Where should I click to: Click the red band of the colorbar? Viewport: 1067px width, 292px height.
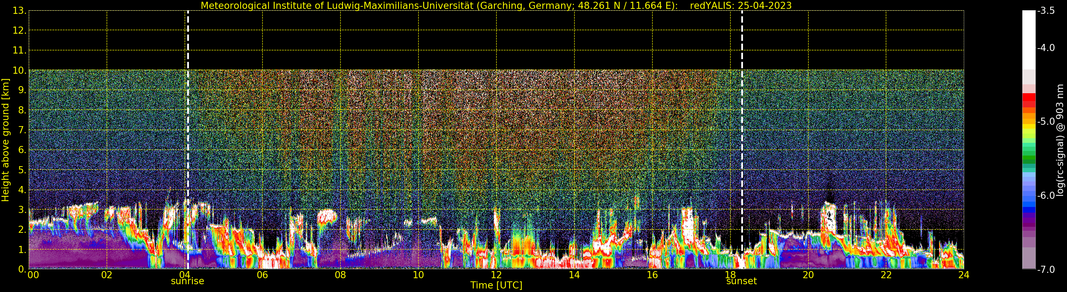tap(1029, 101)
